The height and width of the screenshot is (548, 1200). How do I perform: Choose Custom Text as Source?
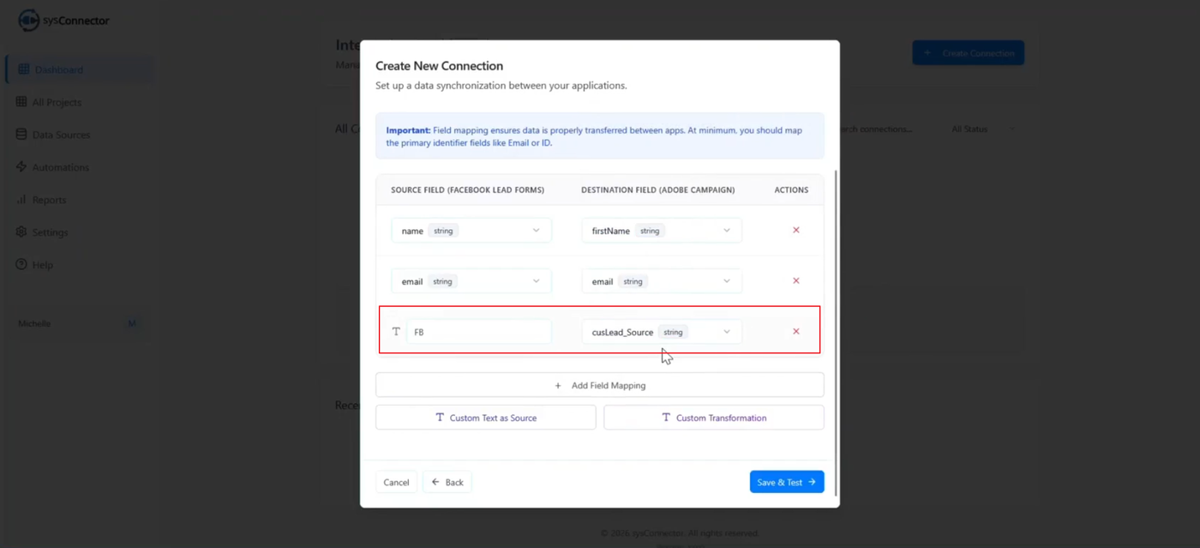point(486,418)
